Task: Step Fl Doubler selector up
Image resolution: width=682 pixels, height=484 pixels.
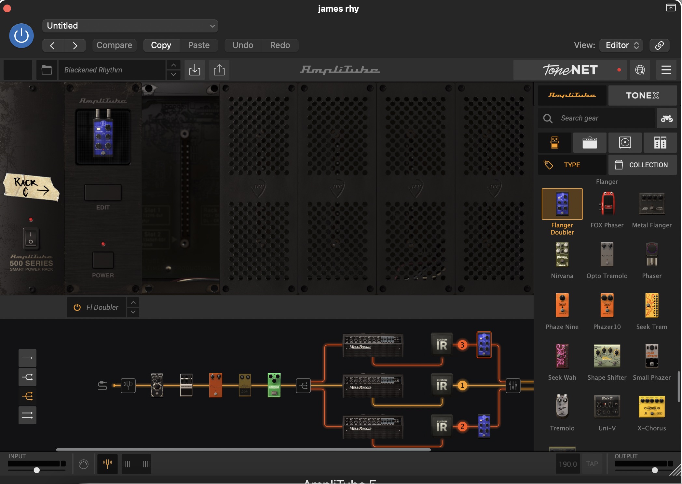Action: [x=133, y=302]
